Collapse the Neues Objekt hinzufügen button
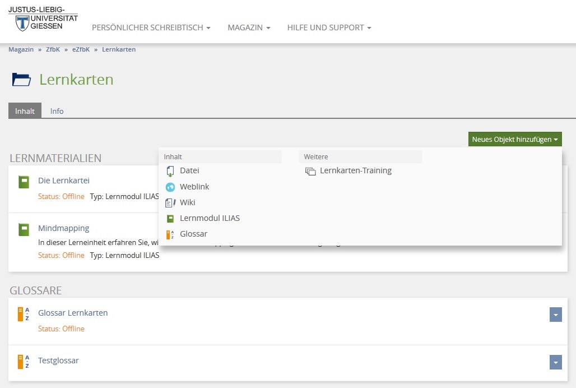Viewport: 576px width, 388px height. [x=514, y=140]
